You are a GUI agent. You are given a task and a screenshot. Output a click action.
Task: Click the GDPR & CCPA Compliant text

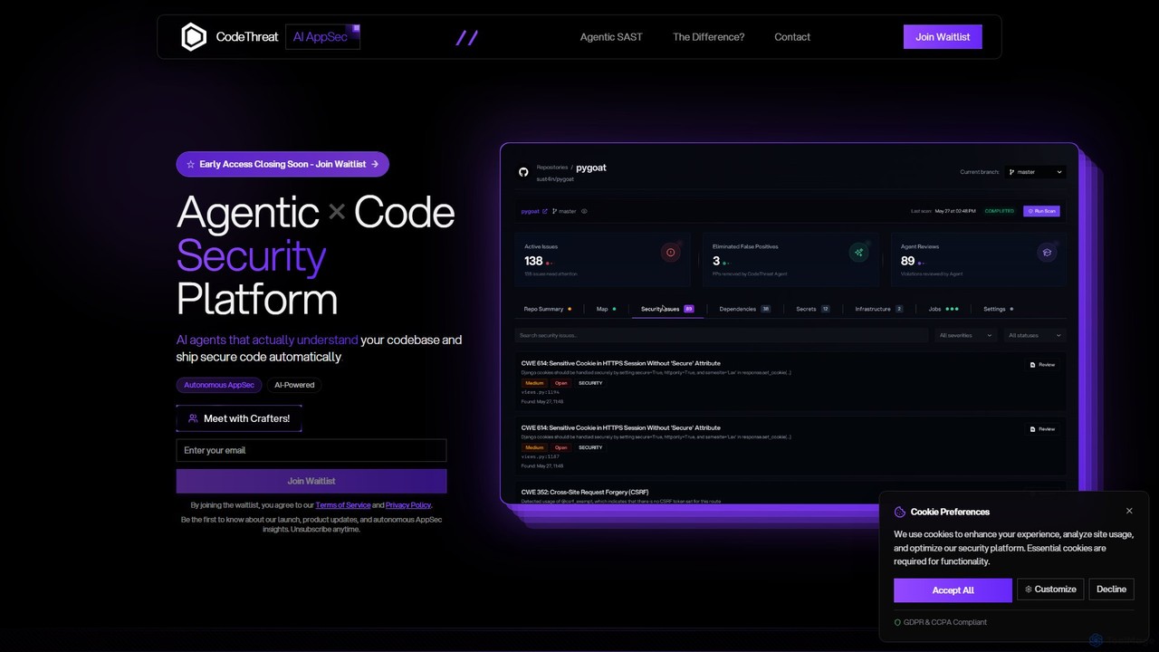pos(945,622)
